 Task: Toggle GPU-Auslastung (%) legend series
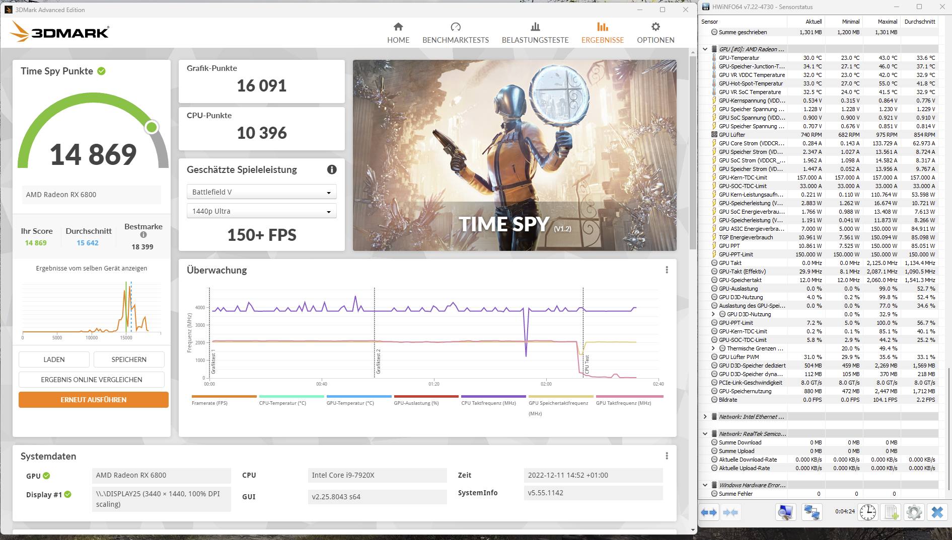point(426,400)
